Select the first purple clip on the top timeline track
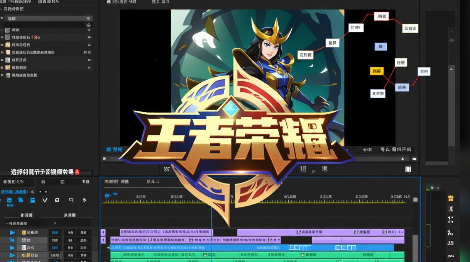 pos(166,232)
